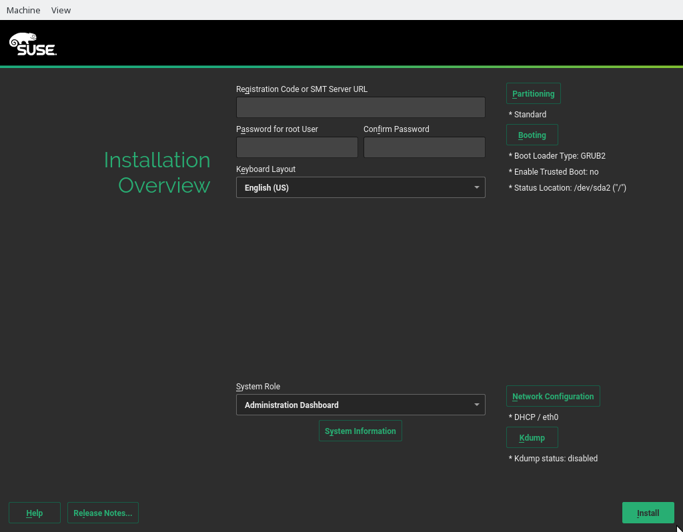The image size is (683, 532).
Task: Configure Kdump via its button
Action: [532, 437]
